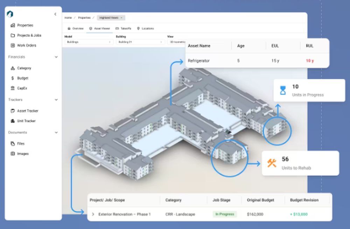Select Asset Tracker under Trackers
The image size is (350, 229).
click(27, 111)
